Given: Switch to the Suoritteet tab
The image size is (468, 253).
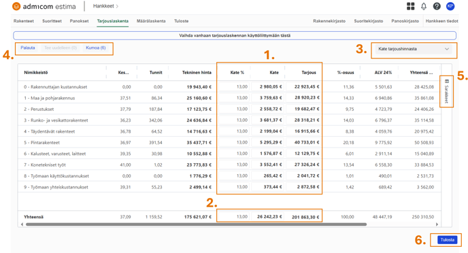Looking at the screenshot, I should 52,21.
